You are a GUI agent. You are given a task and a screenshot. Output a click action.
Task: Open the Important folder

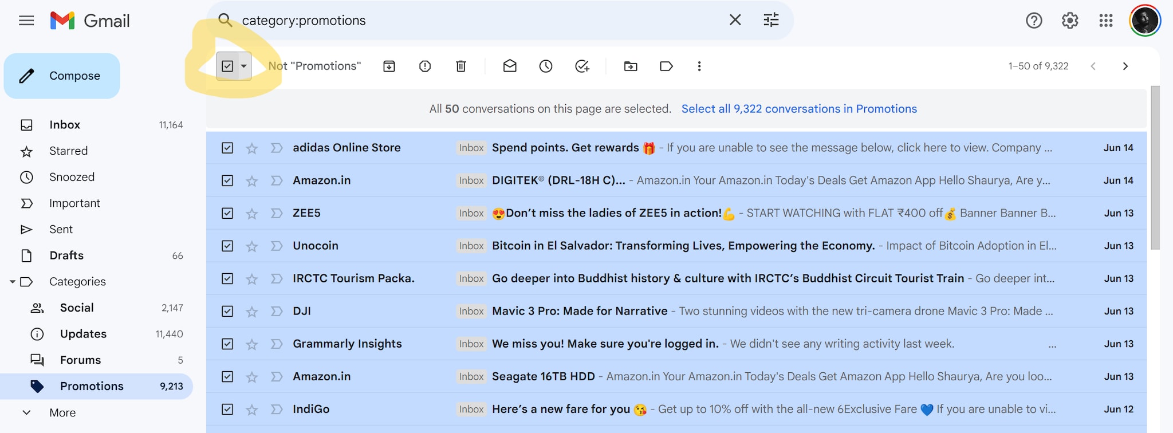click(x=96, y=203)
